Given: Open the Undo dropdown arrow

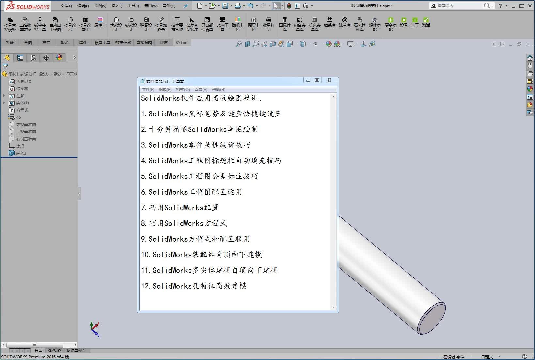Looking at the screenshot, I should tap(257, 6).
